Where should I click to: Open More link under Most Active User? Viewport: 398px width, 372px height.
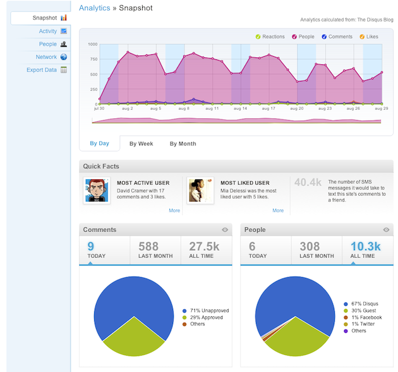(x=174, y=210)
